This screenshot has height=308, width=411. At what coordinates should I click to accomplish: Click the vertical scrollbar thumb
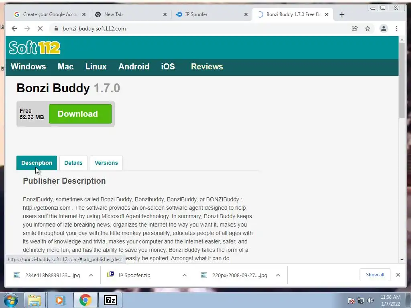402,80
